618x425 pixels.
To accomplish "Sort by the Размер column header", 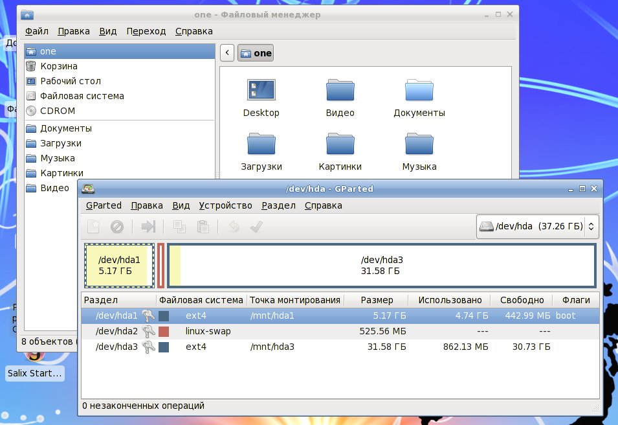I will click(x=377, y=301).
